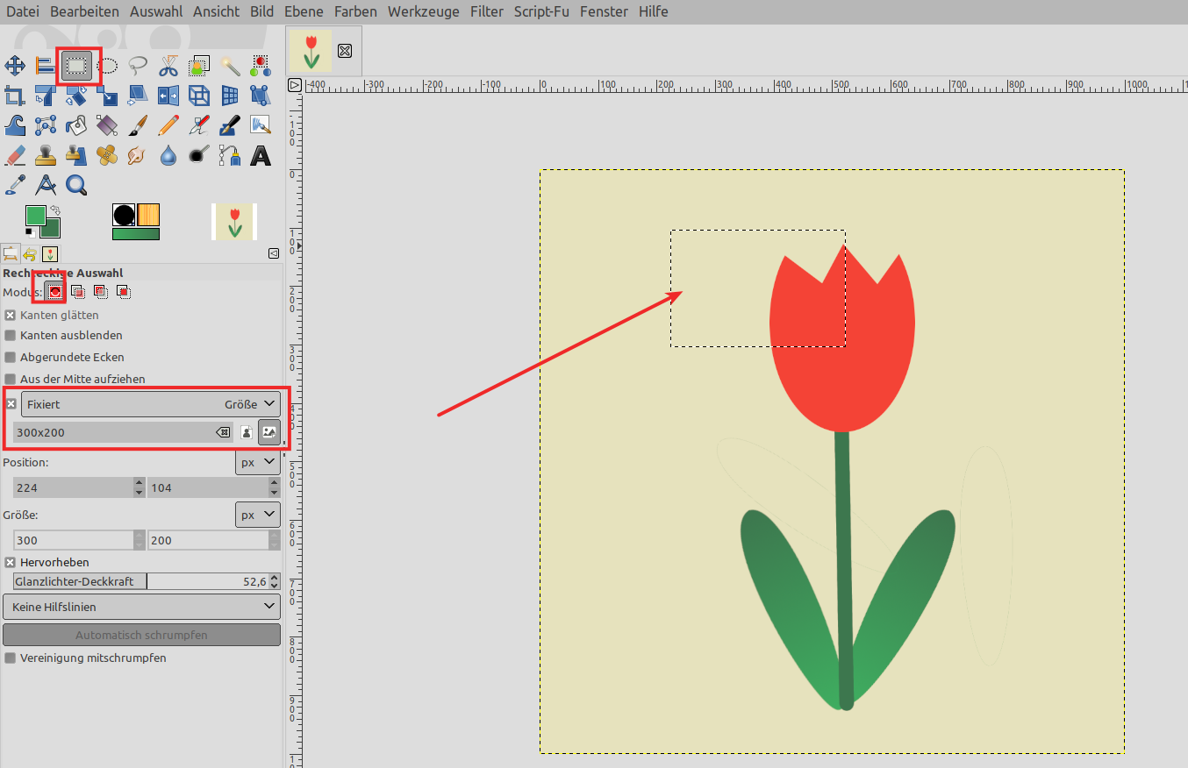Click the Ellipse Select tool

pos(107,66)
